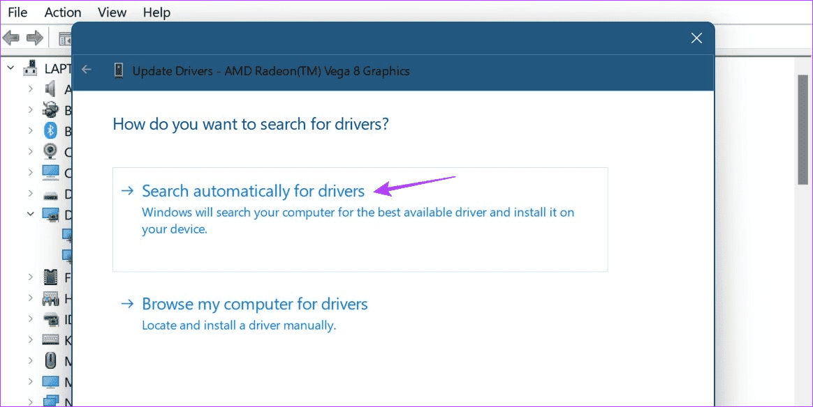813x407 pixels.
Task: Click the Back arrow in Device Manager's toolbar
Action: pyautogui.click(x=11, y=38)
